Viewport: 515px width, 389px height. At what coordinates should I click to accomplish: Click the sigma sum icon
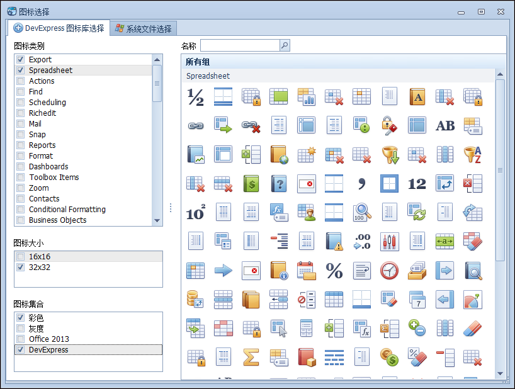[x=251, y=357]
